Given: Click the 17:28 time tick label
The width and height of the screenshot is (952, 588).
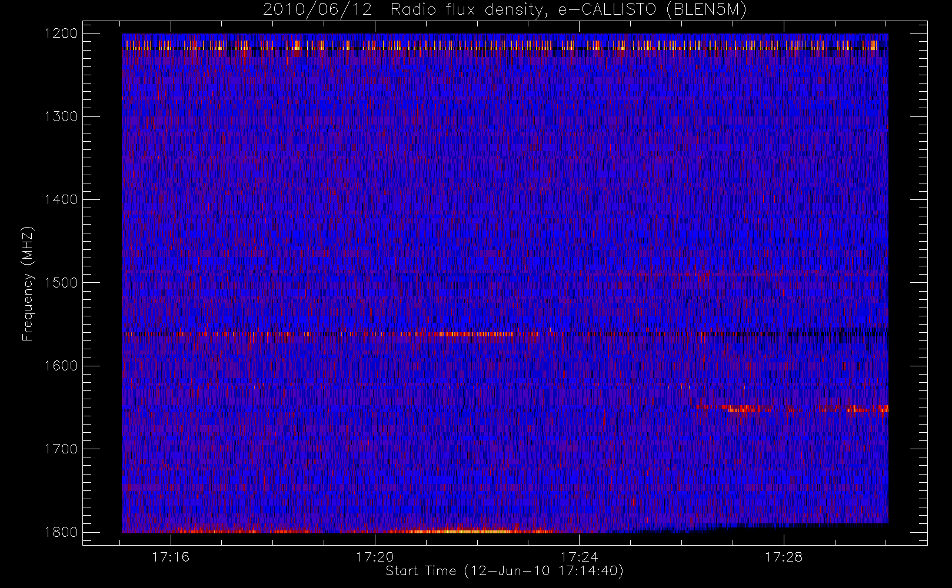Looking at the screenshot, I should (783, 557).
